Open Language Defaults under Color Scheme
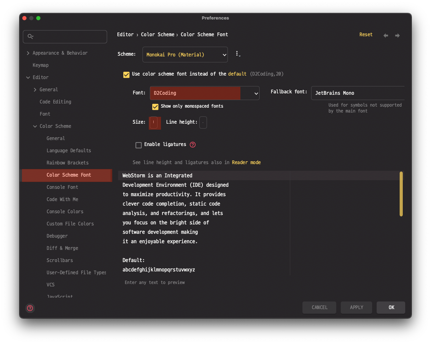Screen dimensions: 431x344 pyautogui.click(x=69, y=151)
